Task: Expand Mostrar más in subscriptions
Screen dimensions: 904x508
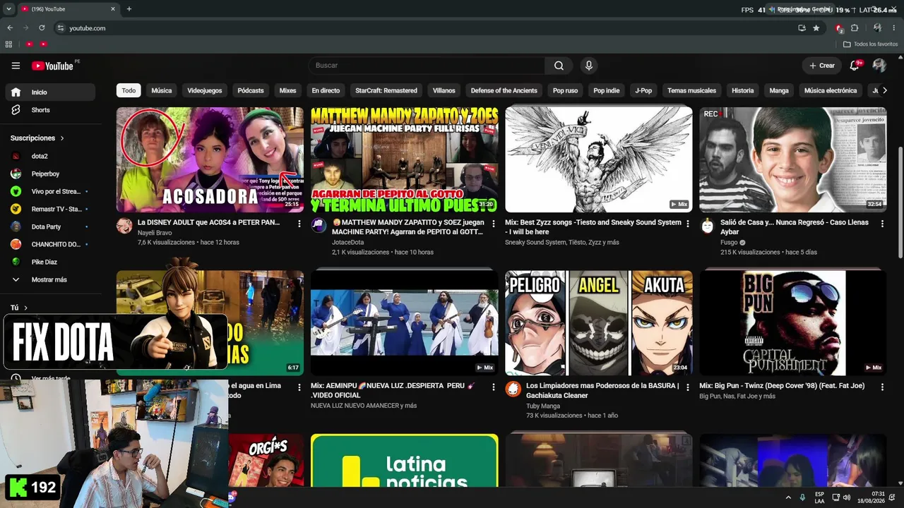Action: [x=49, y=279]
